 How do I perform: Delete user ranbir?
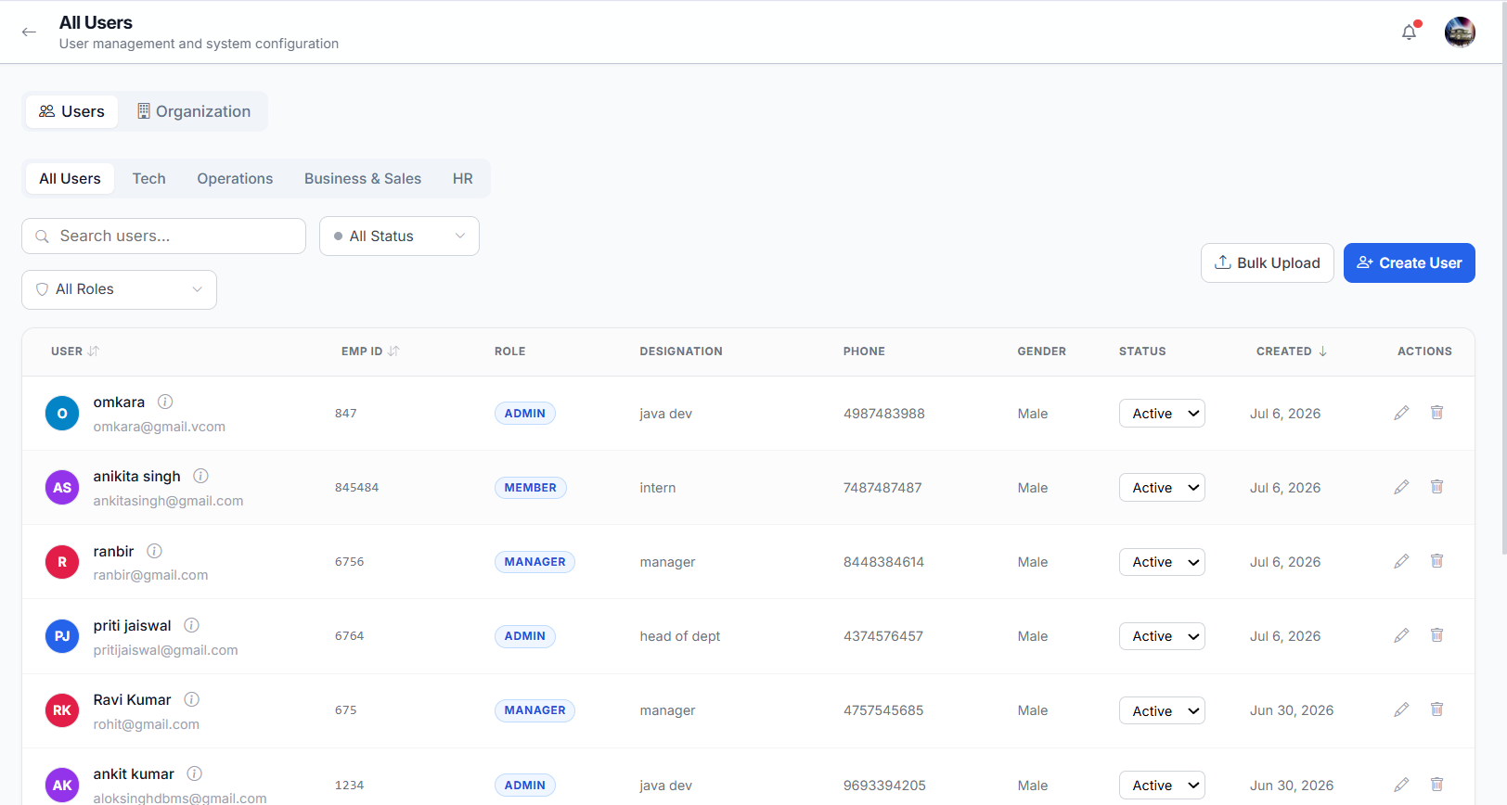coord(1436,561)
